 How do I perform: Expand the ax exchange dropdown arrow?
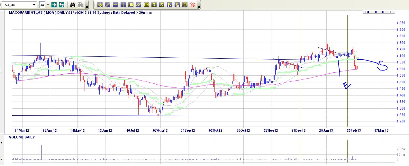click(48, 5)
